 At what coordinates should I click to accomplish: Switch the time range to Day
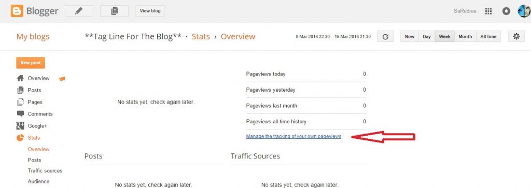coord(427,37)
